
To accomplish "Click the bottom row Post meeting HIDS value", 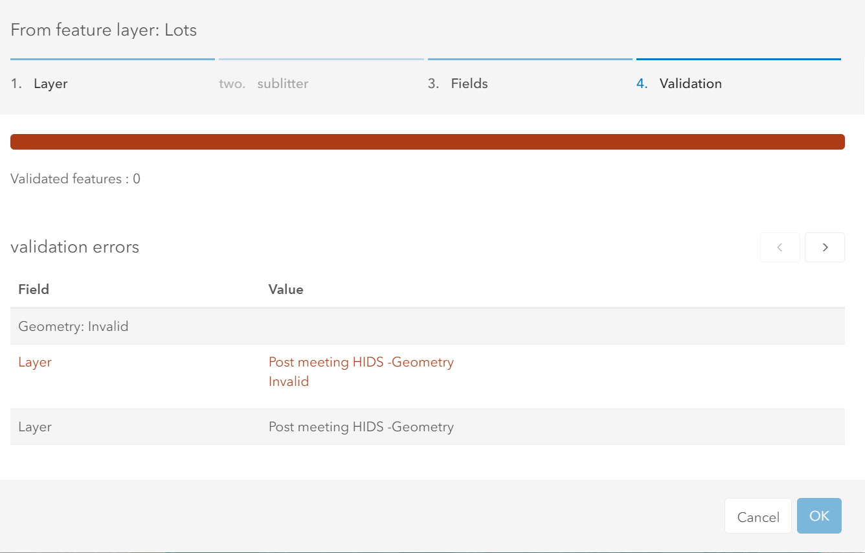I will pyautogui.click(x=361, y=427).
